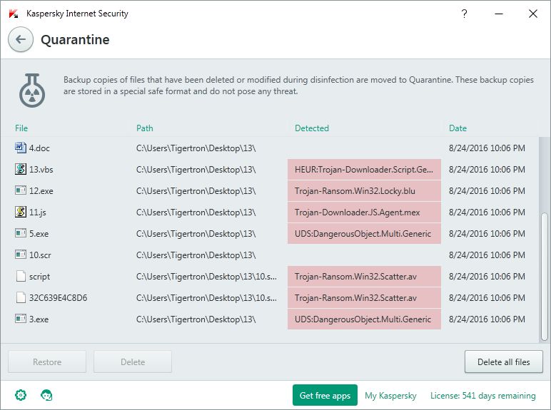This screenshot has height=410, width=551.
Task: Go back using the arrow button
Action: [x=21, y=39]
